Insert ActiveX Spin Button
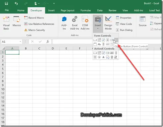This screenshot has width=163, height=127. click(x=95, y=57)
